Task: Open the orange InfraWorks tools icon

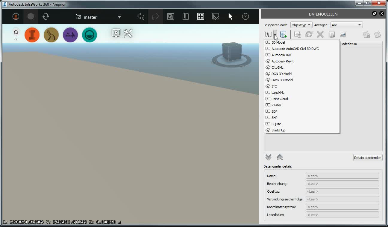Action: pos(32,35)
